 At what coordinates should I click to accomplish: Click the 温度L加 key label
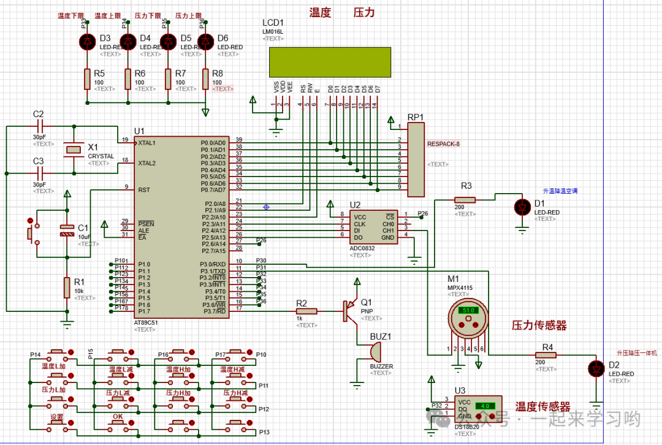click(x=53, y=366)
